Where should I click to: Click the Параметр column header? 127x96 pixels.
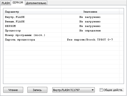(32, 12)
